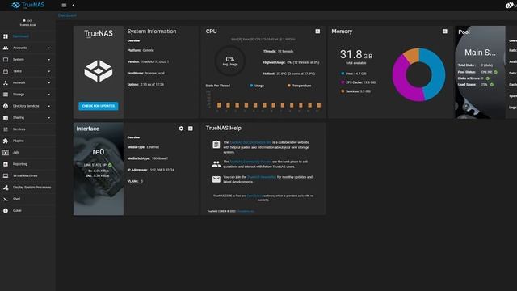Click the Plugins puzzle-piece icon

click(x=6, y=141)
